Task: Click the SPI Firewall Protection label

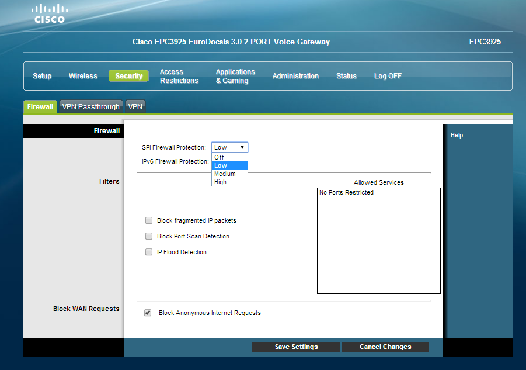Action: click(x=174, y=147)
